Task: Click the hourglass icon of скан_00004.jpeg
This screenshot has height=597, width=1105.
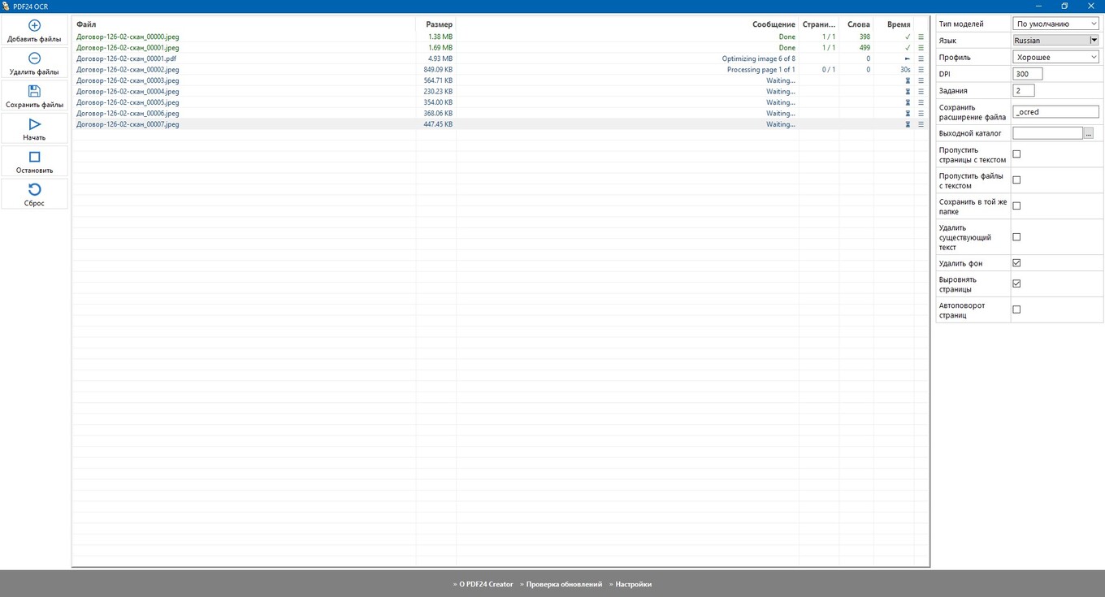Action: pos(908,92)
